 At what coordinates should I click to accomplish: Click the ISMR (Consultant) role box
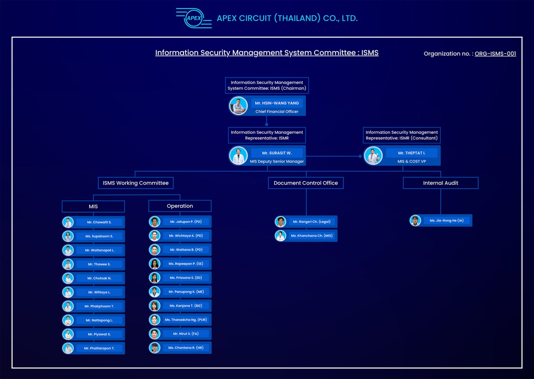(x=402, y=135)
